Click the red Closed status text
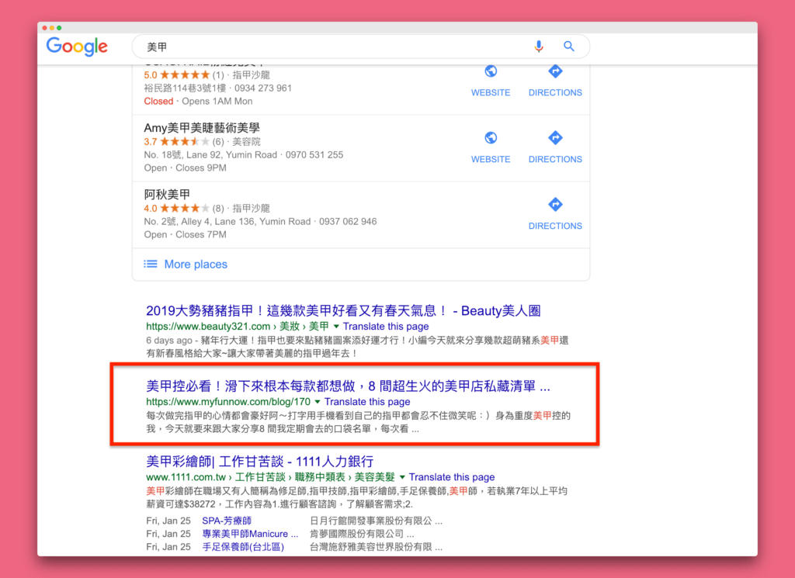The image size is (795, 578). (x=158, y=102)
